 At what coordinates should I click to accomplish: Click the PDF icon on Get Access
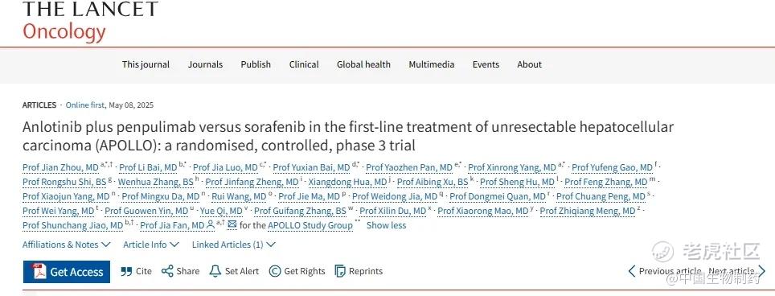tap(39, 271)
